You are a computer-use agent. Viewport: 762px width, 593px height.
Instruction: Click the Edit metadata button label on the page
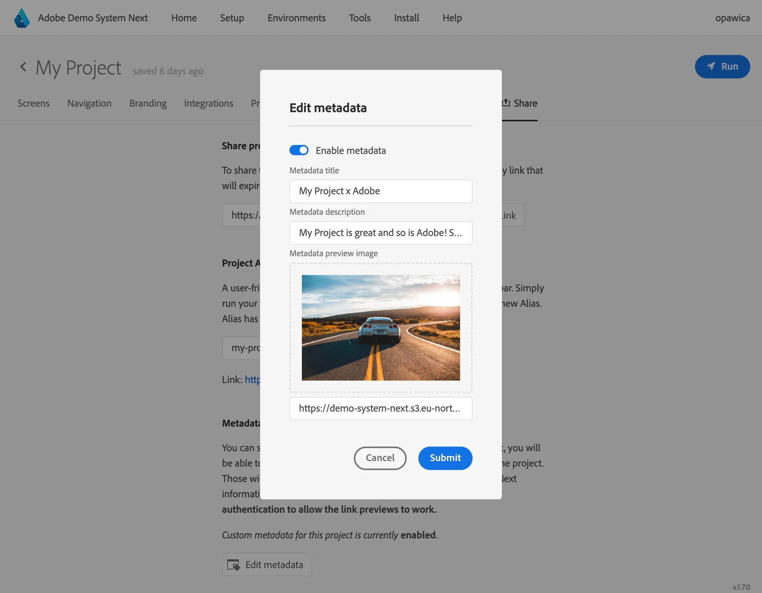coord(274,565)
